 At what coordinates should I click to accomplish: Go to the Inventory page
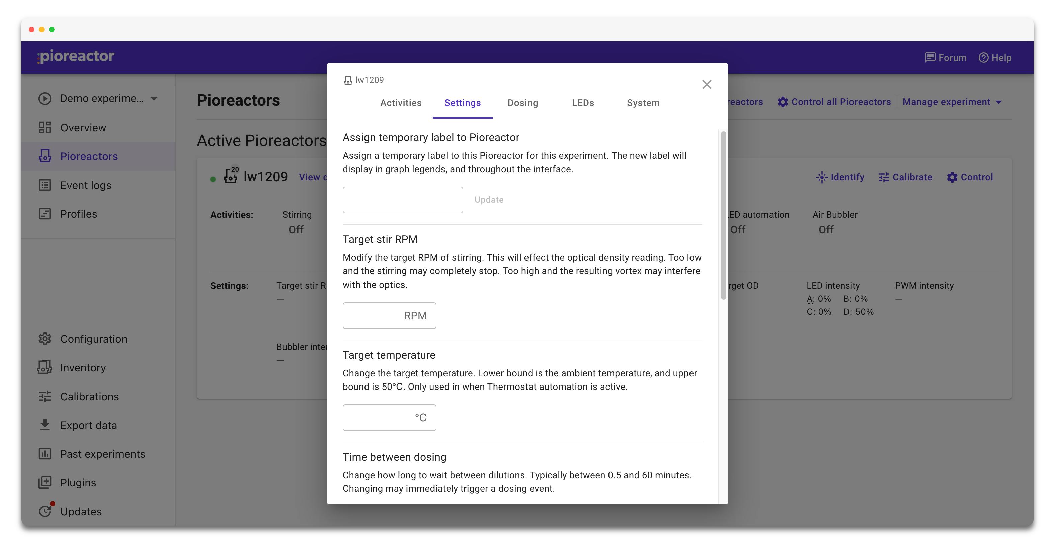coord(98,368)
